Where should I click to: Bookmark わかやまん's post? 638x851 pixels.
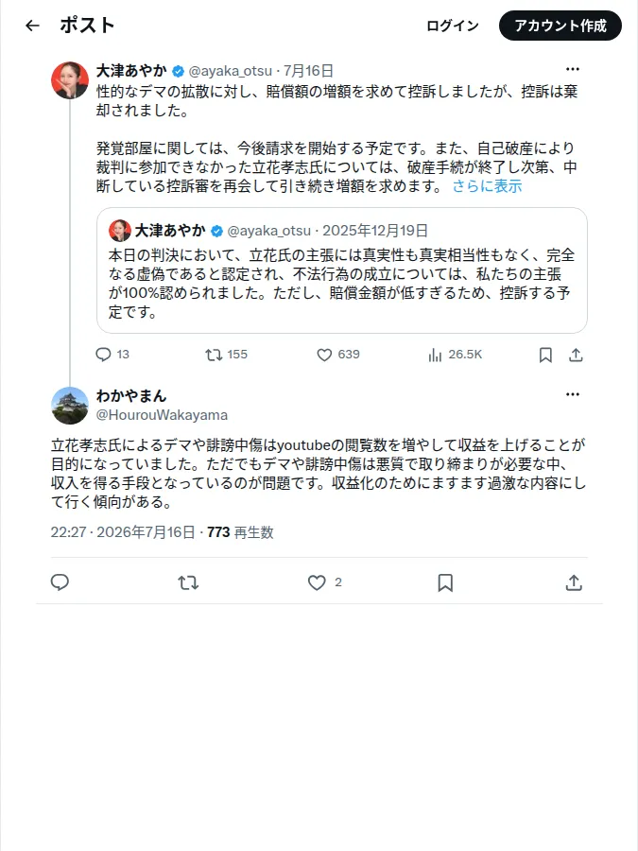tap(445, 582)
